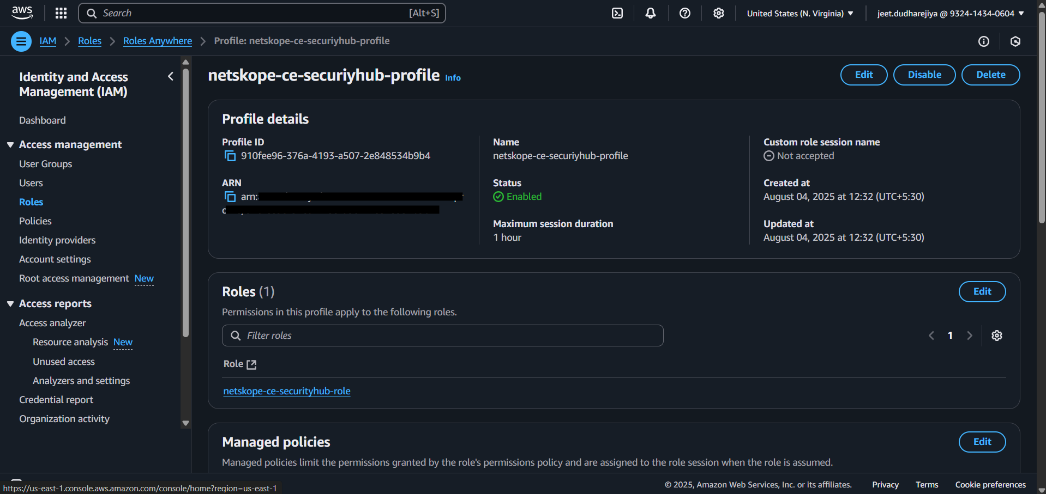Open netskope-ce-securityhub-role link
Viewport: 1046px width, 494px height.
click(287, 391)
